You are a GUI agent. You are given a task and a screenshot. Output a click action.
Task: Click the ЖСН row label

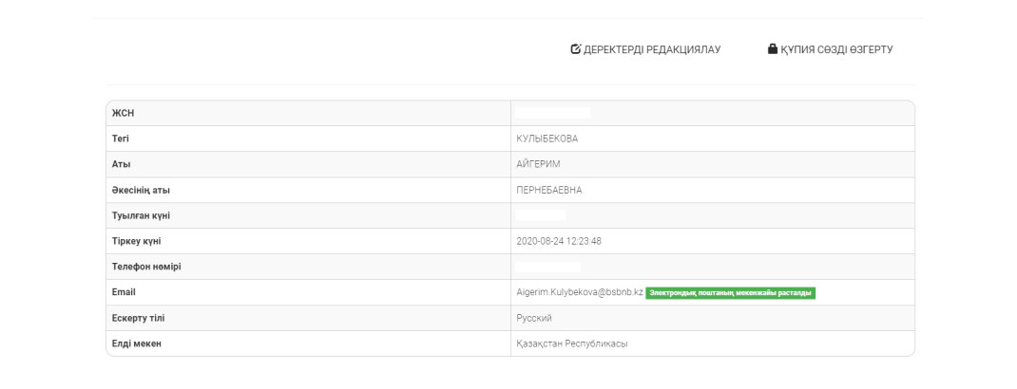pos(124,113)
